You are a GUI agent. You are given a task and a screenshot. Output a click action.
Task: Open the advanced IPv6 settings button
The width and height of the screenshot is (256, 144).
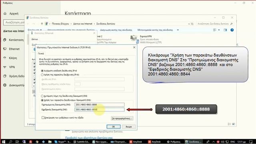[x=122, y=118]
